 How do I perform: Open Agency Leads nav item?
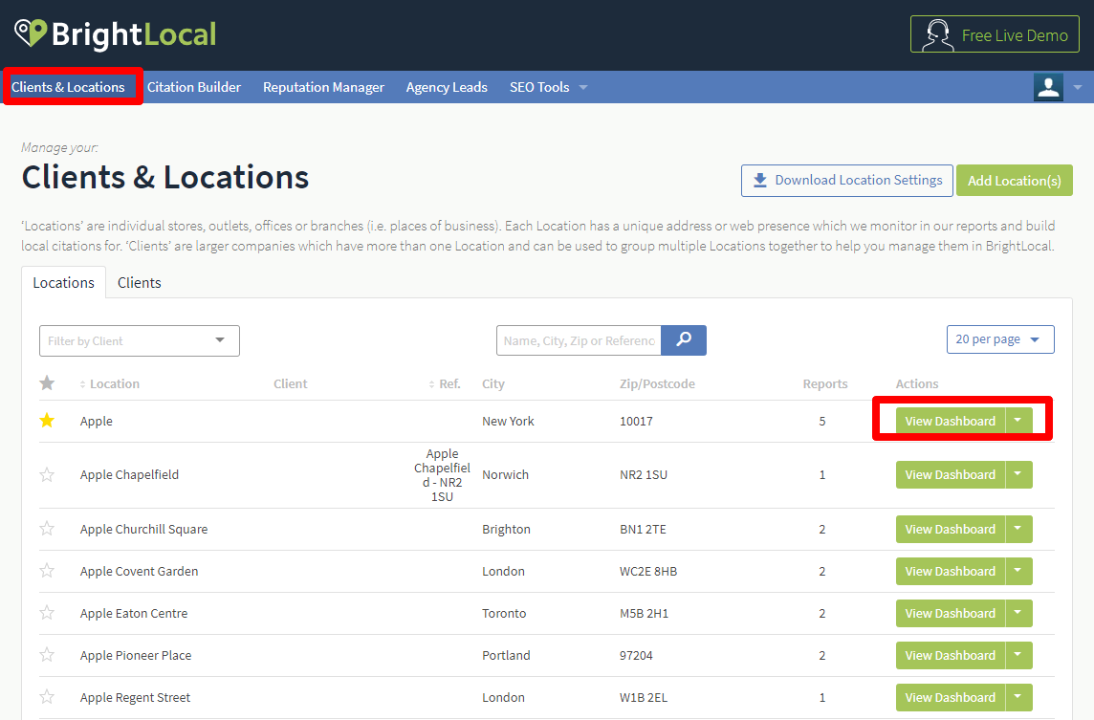click(447, 87)
